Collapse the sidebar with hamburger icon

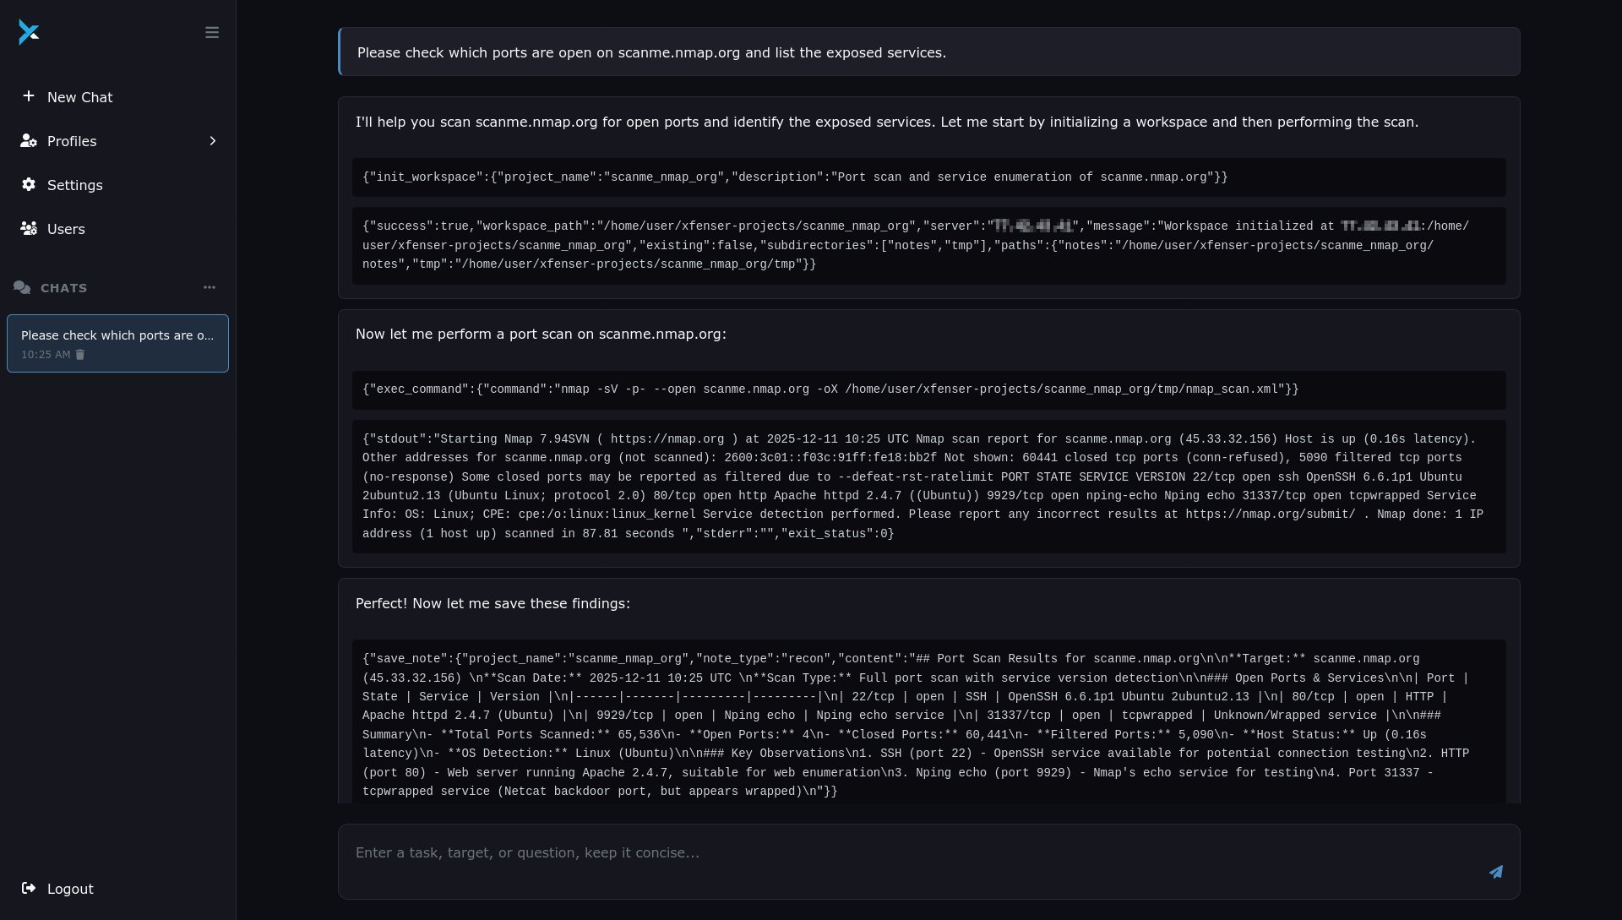[212, 33]
